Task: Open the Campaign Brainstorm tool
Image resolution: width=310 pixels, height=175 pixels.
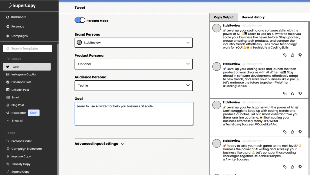Action: (26, 149)
